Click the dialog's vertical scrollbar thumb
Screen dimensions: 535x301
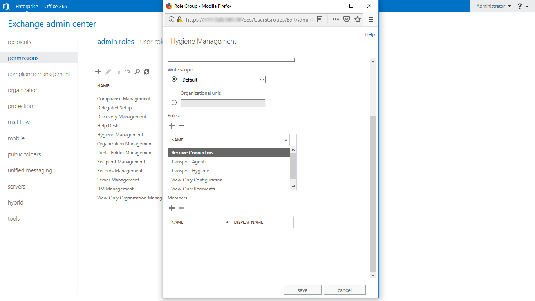click(373, 192)
